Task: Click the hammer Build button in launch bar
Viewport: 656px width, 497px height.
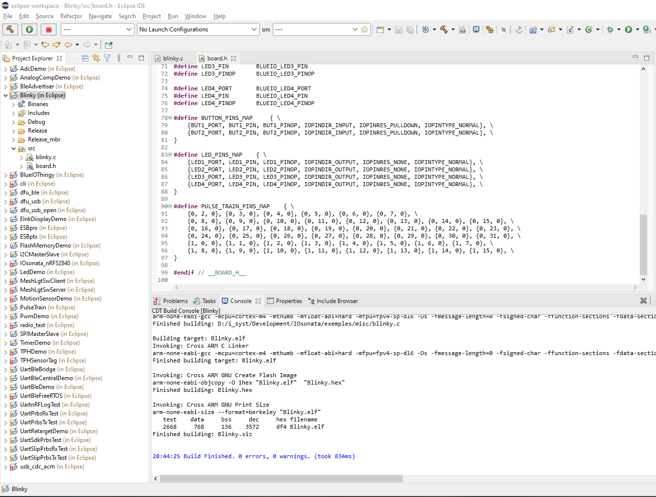Action: point(10,29)
